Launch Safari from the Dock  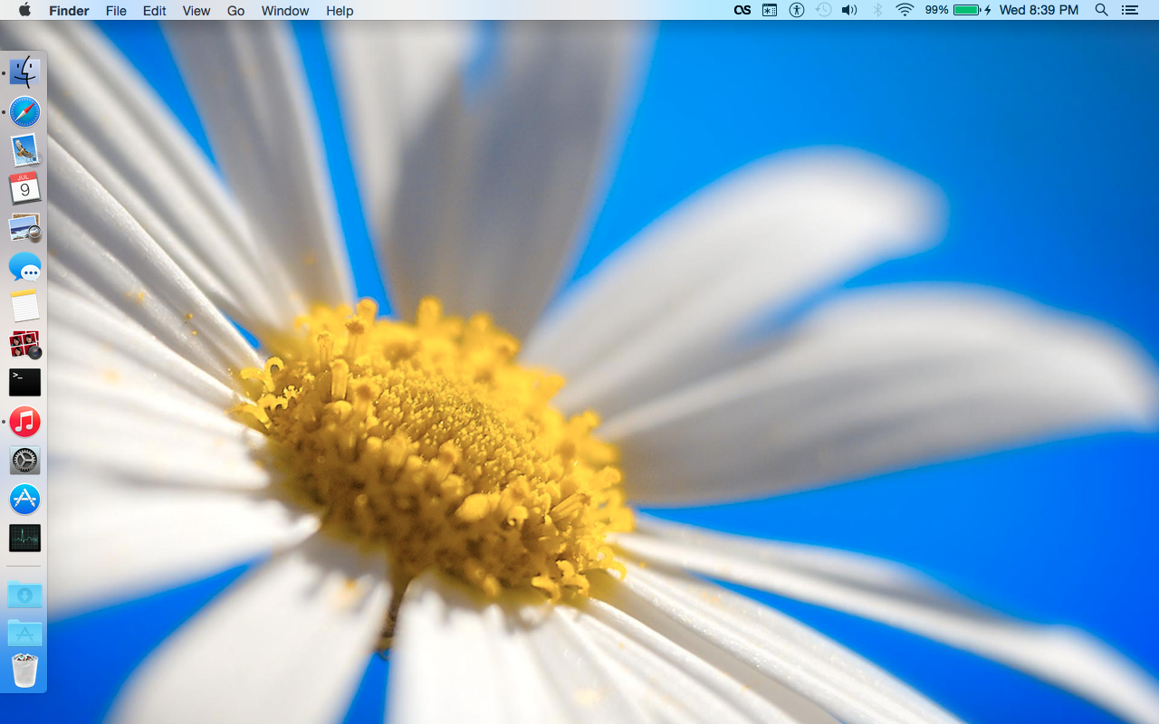(x=24, y=111)
